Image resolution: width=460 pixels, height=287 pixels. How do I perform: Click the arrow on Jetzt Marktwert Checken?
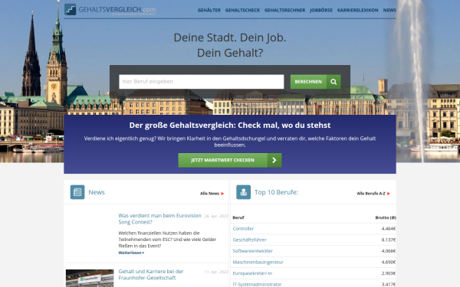pyautogui.click(x=274, y=160)
